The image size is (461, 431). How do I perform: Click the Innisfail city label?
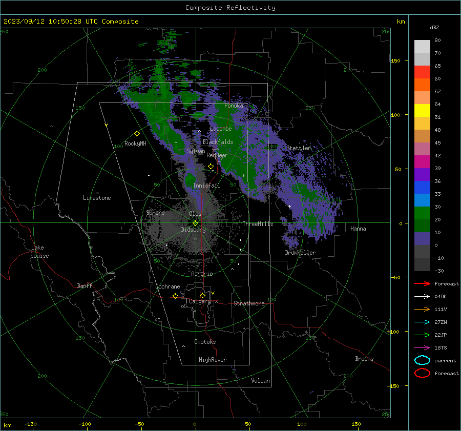tap(206, 186)
